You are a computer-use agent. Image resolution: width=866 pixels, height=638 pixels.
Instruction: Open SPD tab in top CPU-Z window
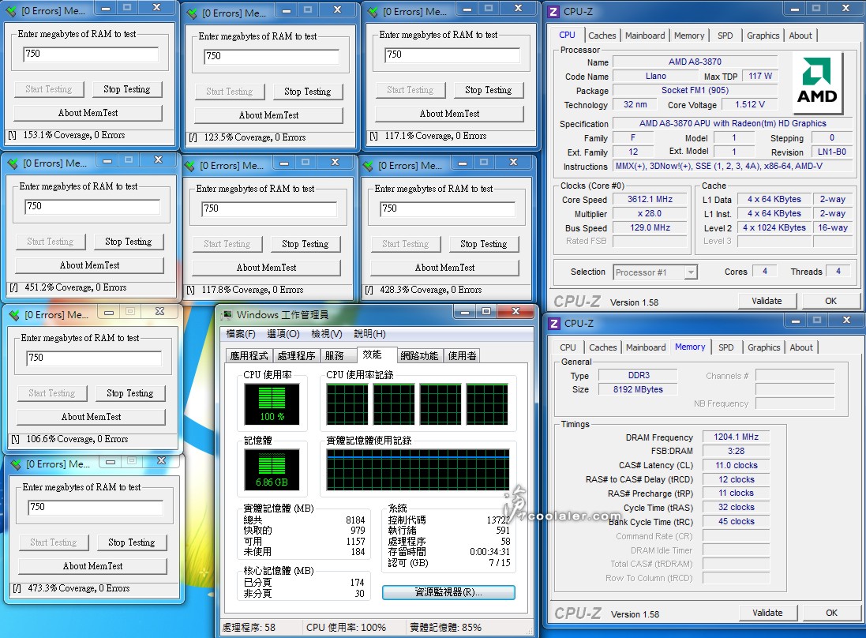pyautogui.click(x=725, y=36)
